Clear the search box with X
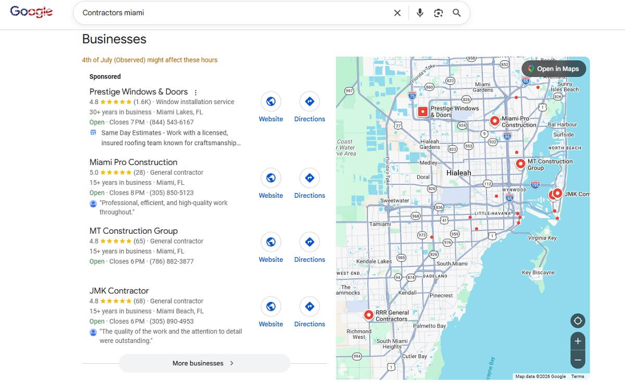 pos(397,13)
